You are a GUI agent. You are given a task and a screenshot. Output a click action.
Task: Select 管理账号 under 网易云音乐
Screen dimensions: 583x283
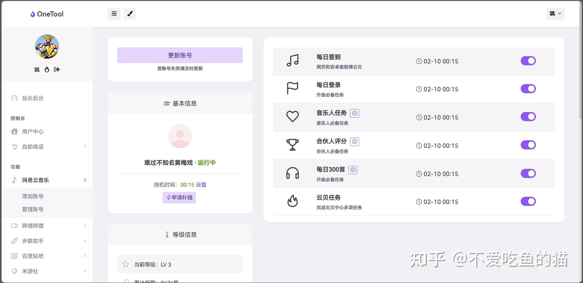coord(32,209)
